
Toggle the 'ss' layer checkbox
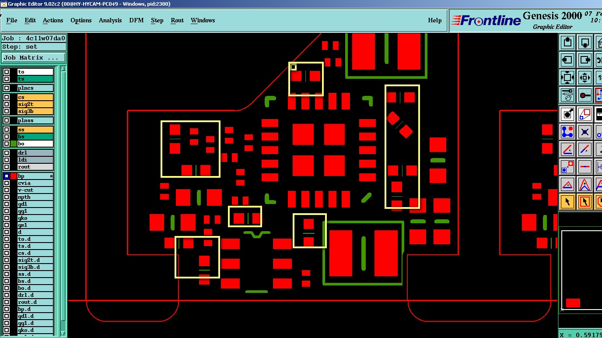coord(7,130)
